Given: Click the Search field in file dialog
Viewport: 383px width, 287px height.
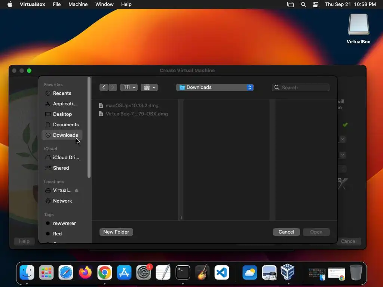Looking at the screenshot, I should [x=301, y=87].
